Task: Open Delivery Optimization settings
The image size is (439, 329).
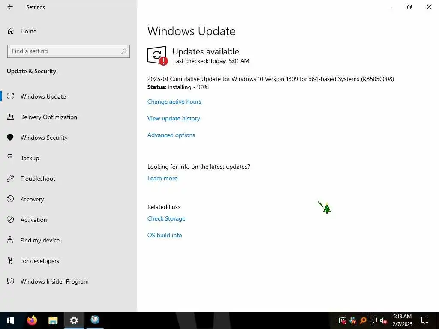Action: coord(69,117)
